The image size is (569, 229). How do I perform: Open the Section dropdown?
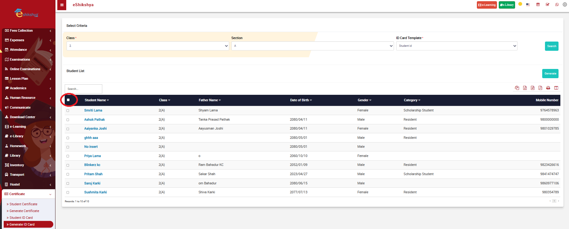(x=312, y=46)
